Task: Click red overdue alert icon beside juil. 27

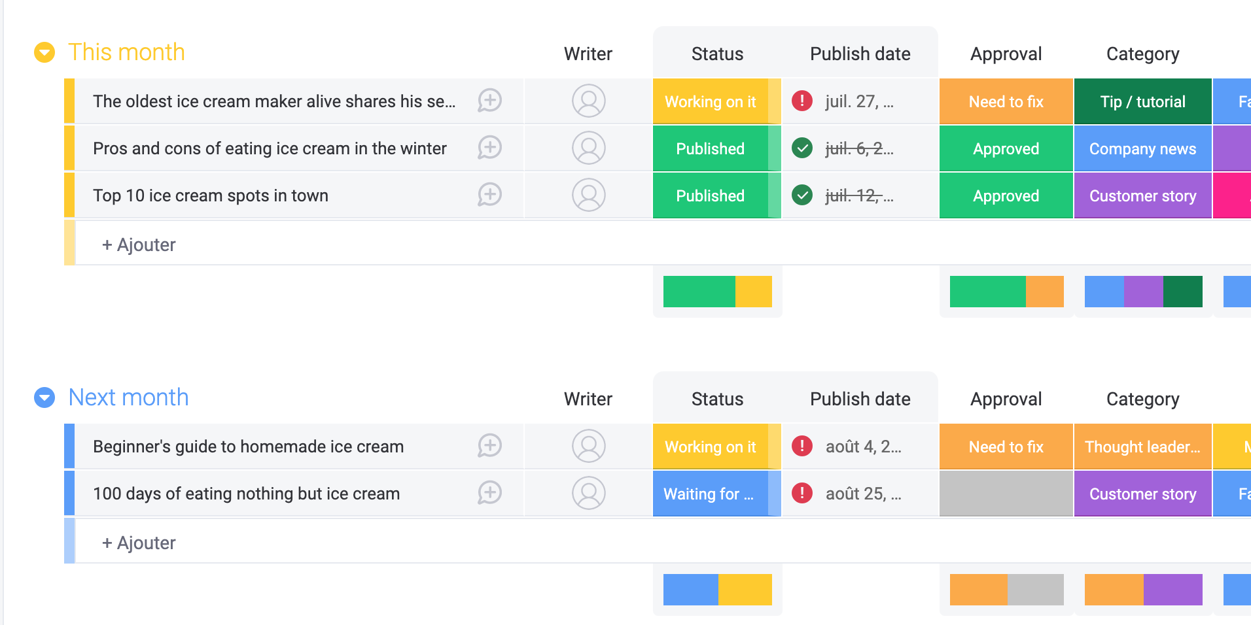Action: pyautogui.click(x=802, y=101)
